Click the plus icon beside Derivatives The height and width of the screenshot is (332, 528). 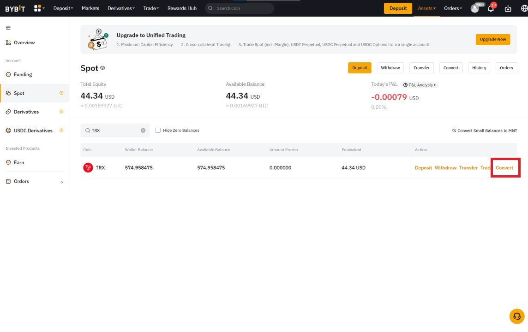click(61, 112)
